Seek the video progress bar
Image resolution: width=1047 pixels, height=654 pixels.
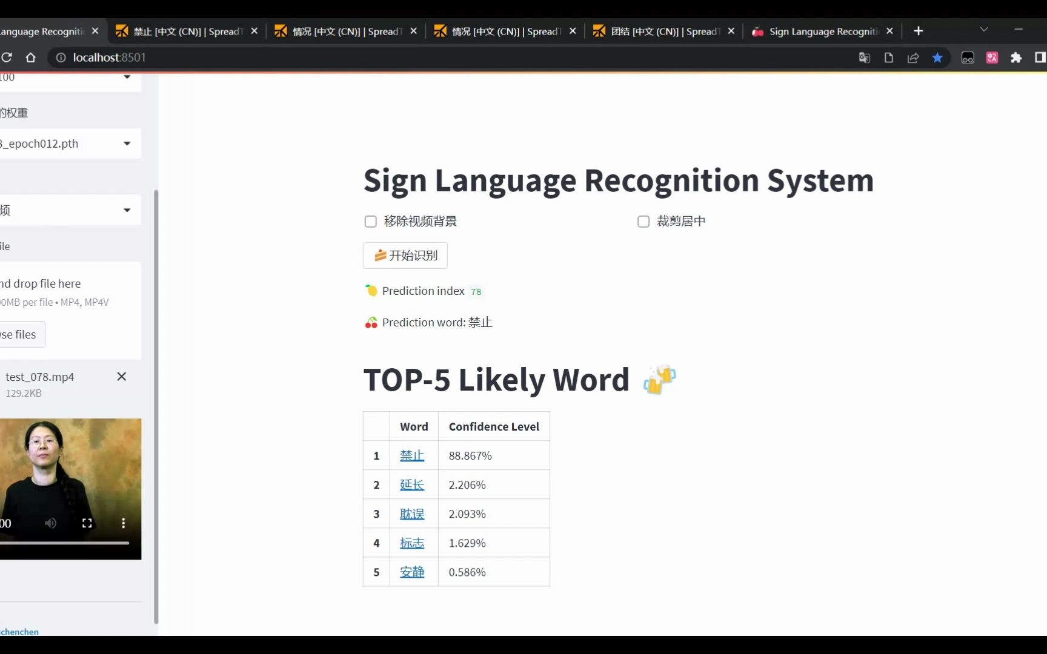64,543
